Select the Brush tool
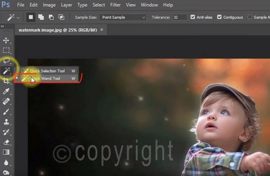 pyautogui.click(x=6, y=112)
